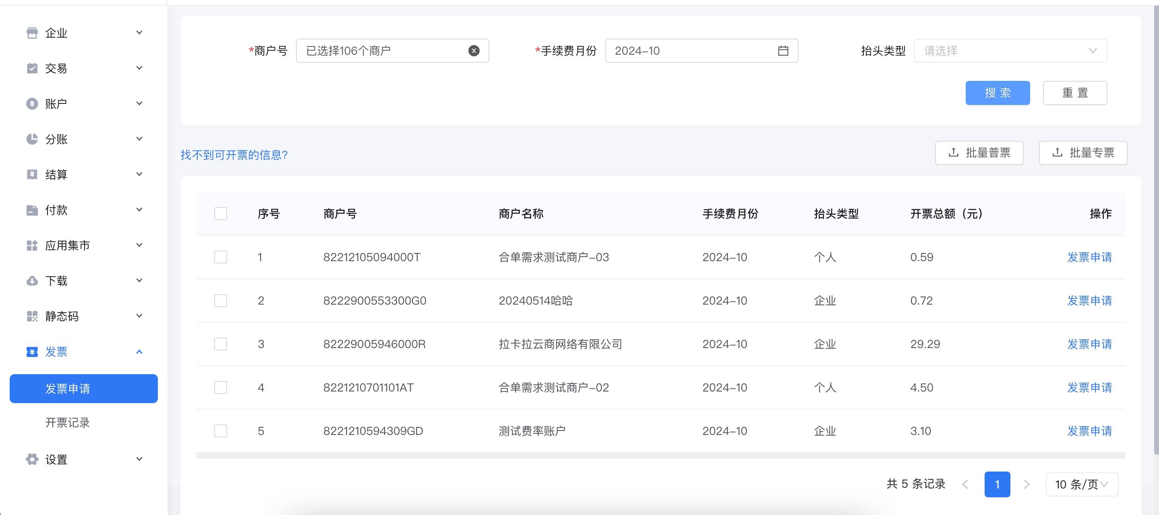Click the 静态码 QR-code icon
The image size is (1159, 515).
pyautogui.click(x=31, y=316)
